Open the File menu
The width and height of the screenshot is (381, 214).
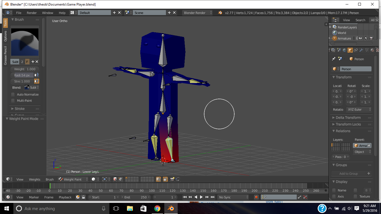tap(19, 13)
